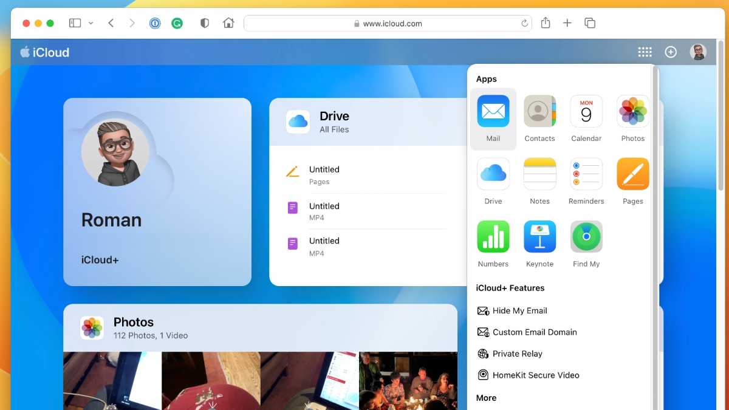Screen dimensions: 729x410
Task: Show Safari tab overview
Action: (x=589, y=23)
